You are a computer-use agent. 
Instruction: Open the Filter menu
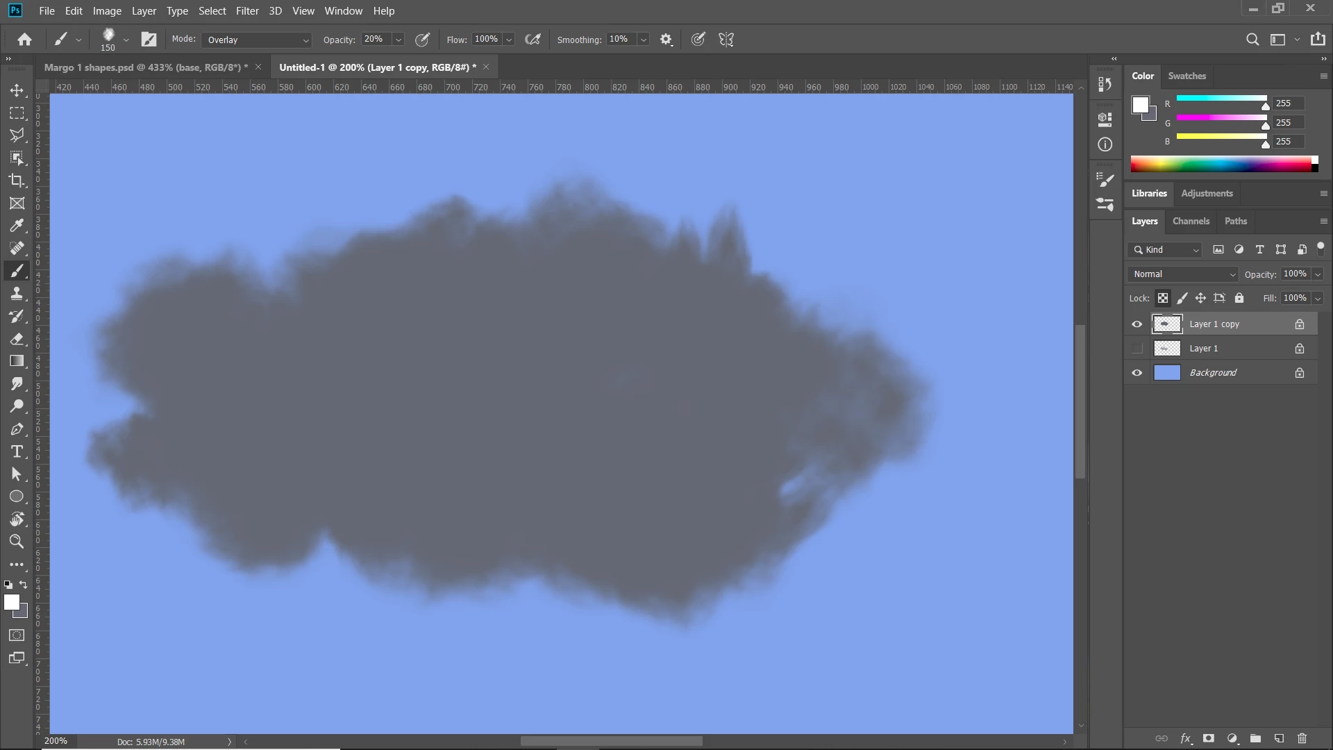pyautogui.click(x=246, y=11)
